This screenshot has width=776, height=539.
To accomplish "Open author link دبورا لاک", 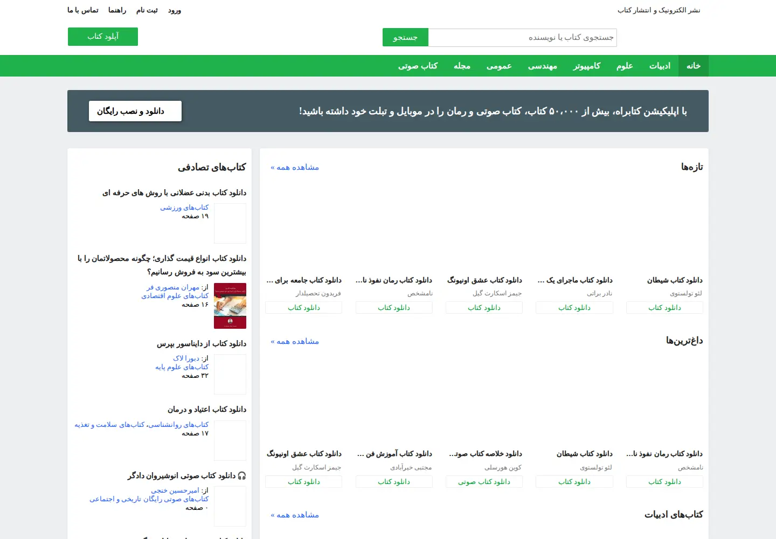I will (x=186, y=358).
